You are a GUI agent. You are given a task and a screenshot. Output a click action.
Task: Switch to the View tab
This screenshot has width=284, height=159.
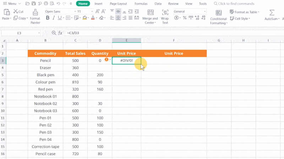[189, 4]
